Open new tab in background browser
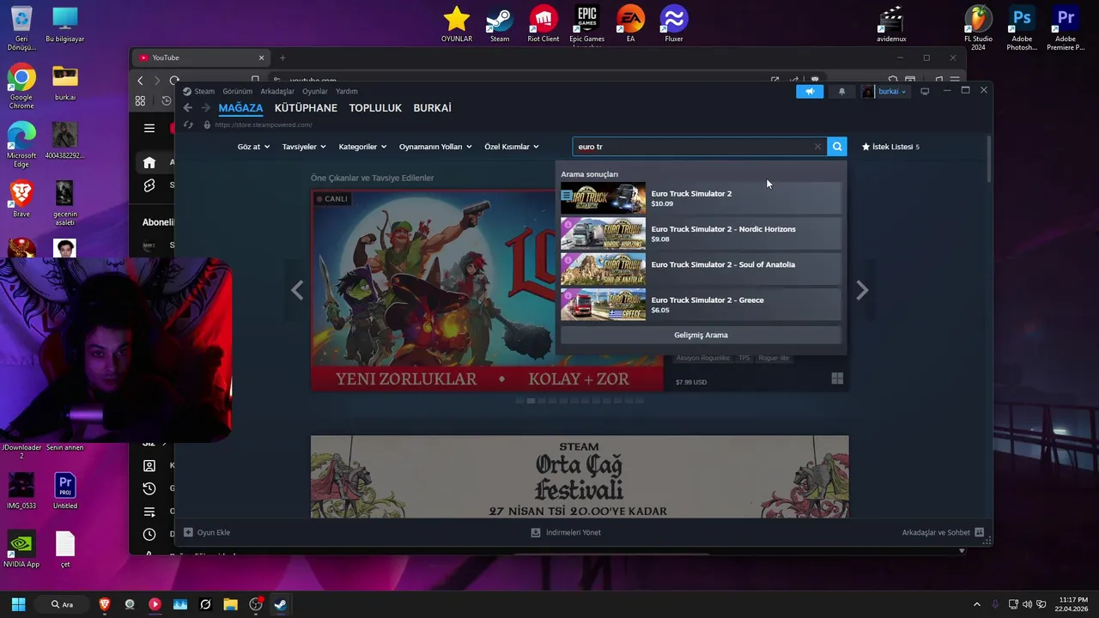1099x618 pixels. pyautogui.click(x=282, y=58)
